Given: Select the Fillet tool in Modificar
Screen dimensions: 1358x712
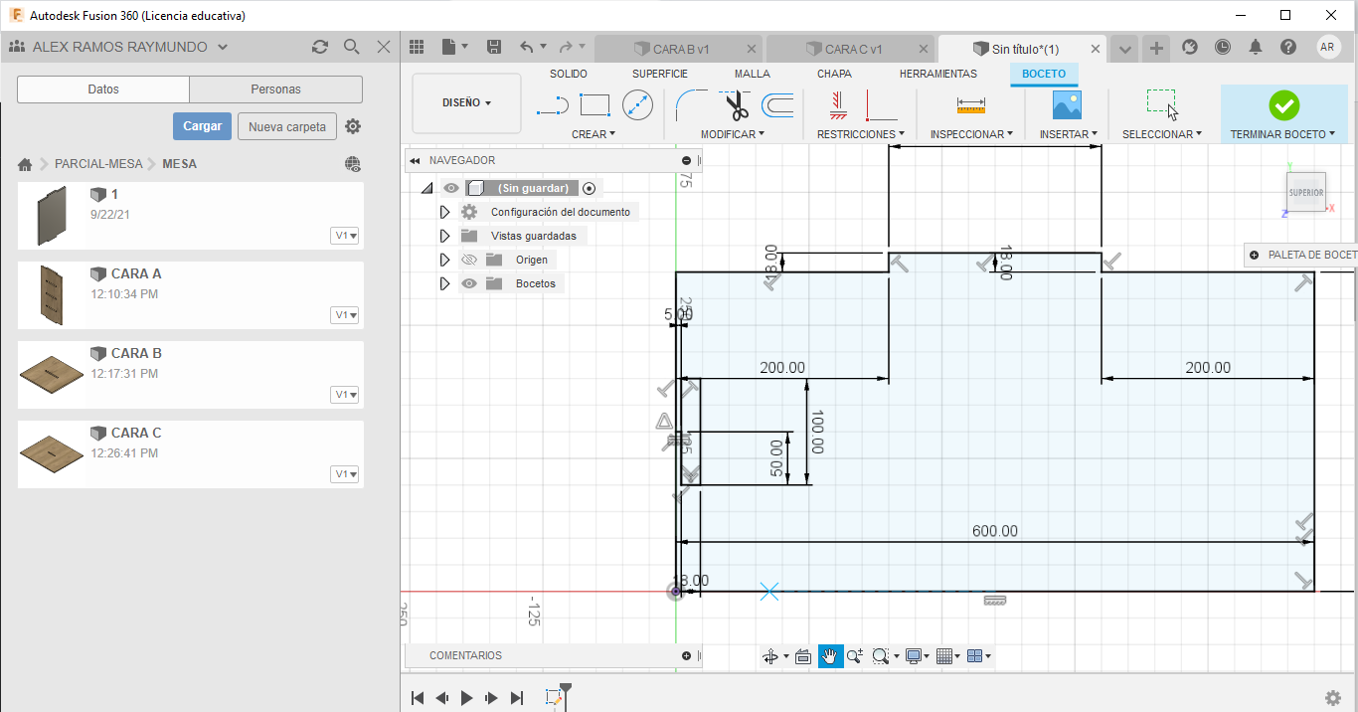Looking at the screenshot, I should tap(691, 105).
